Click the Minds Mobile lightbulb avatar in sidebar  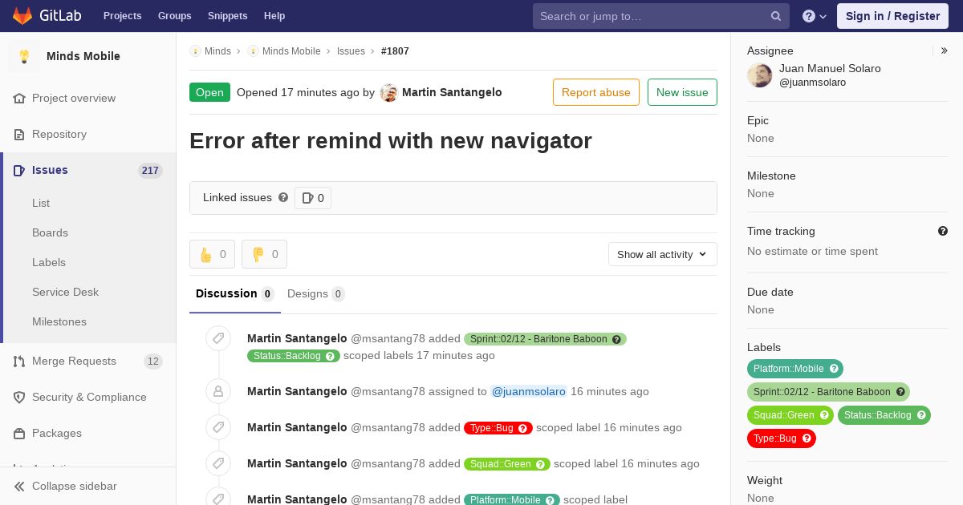[24, 56]
